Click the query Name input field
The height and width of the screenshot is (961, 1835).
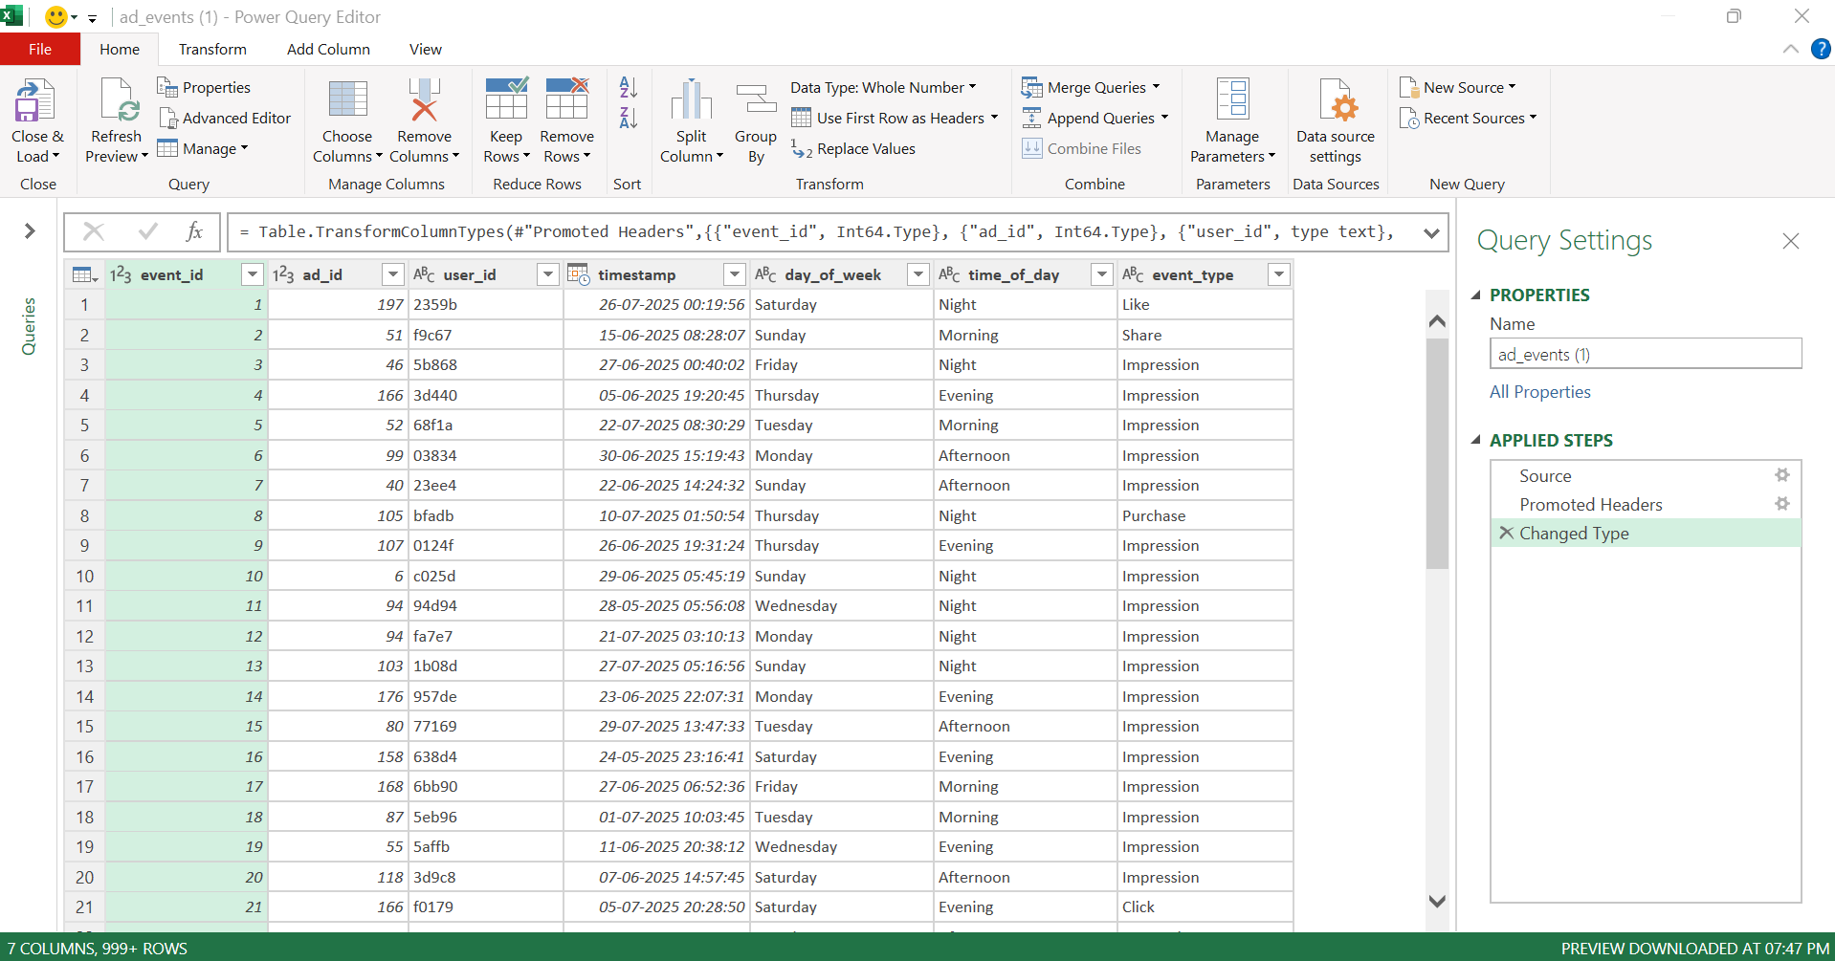pyautogui.click(x=1645, y=355)
